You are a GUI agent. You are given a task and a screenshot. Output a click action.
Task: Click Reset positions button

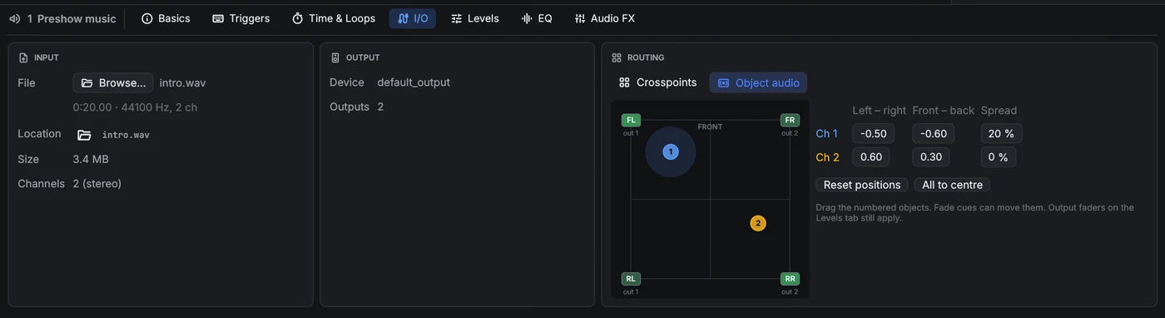point(862,185)
